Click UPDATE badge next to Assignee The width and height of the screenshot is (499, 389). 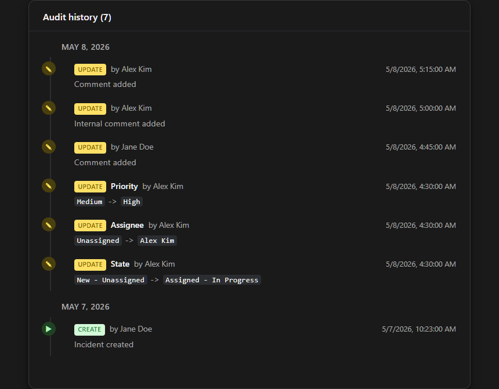pos(90,226)
